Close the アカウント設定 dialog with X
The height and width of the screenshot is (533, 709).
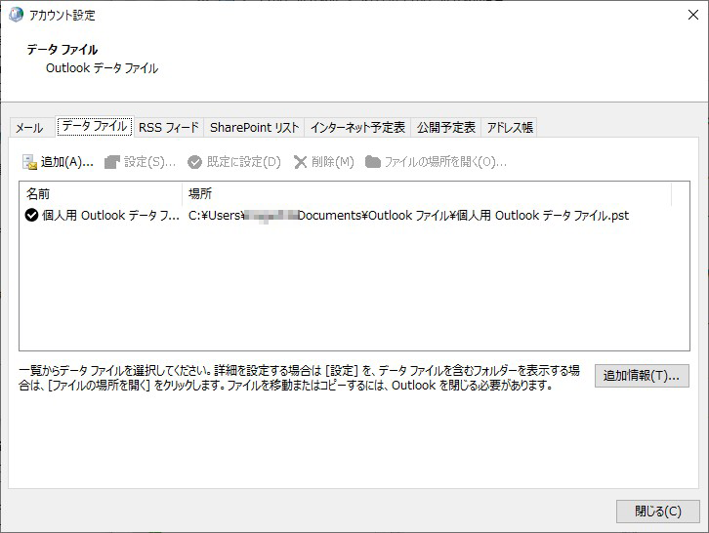(x=693, y=15)
